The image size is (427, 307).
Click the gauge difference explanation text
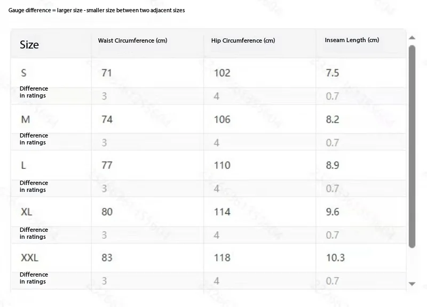97,10
